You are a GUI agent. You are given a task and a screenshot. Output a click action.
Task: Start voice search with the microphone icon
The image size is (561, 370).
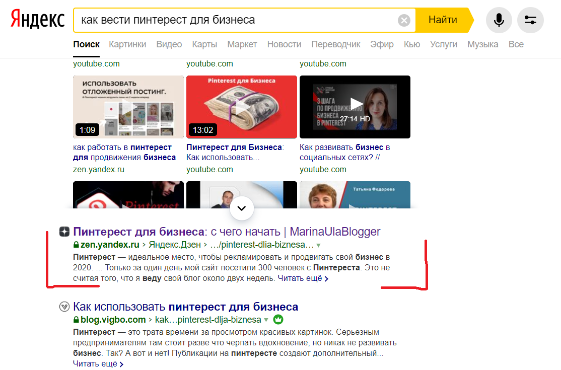(x=499, y=20)
